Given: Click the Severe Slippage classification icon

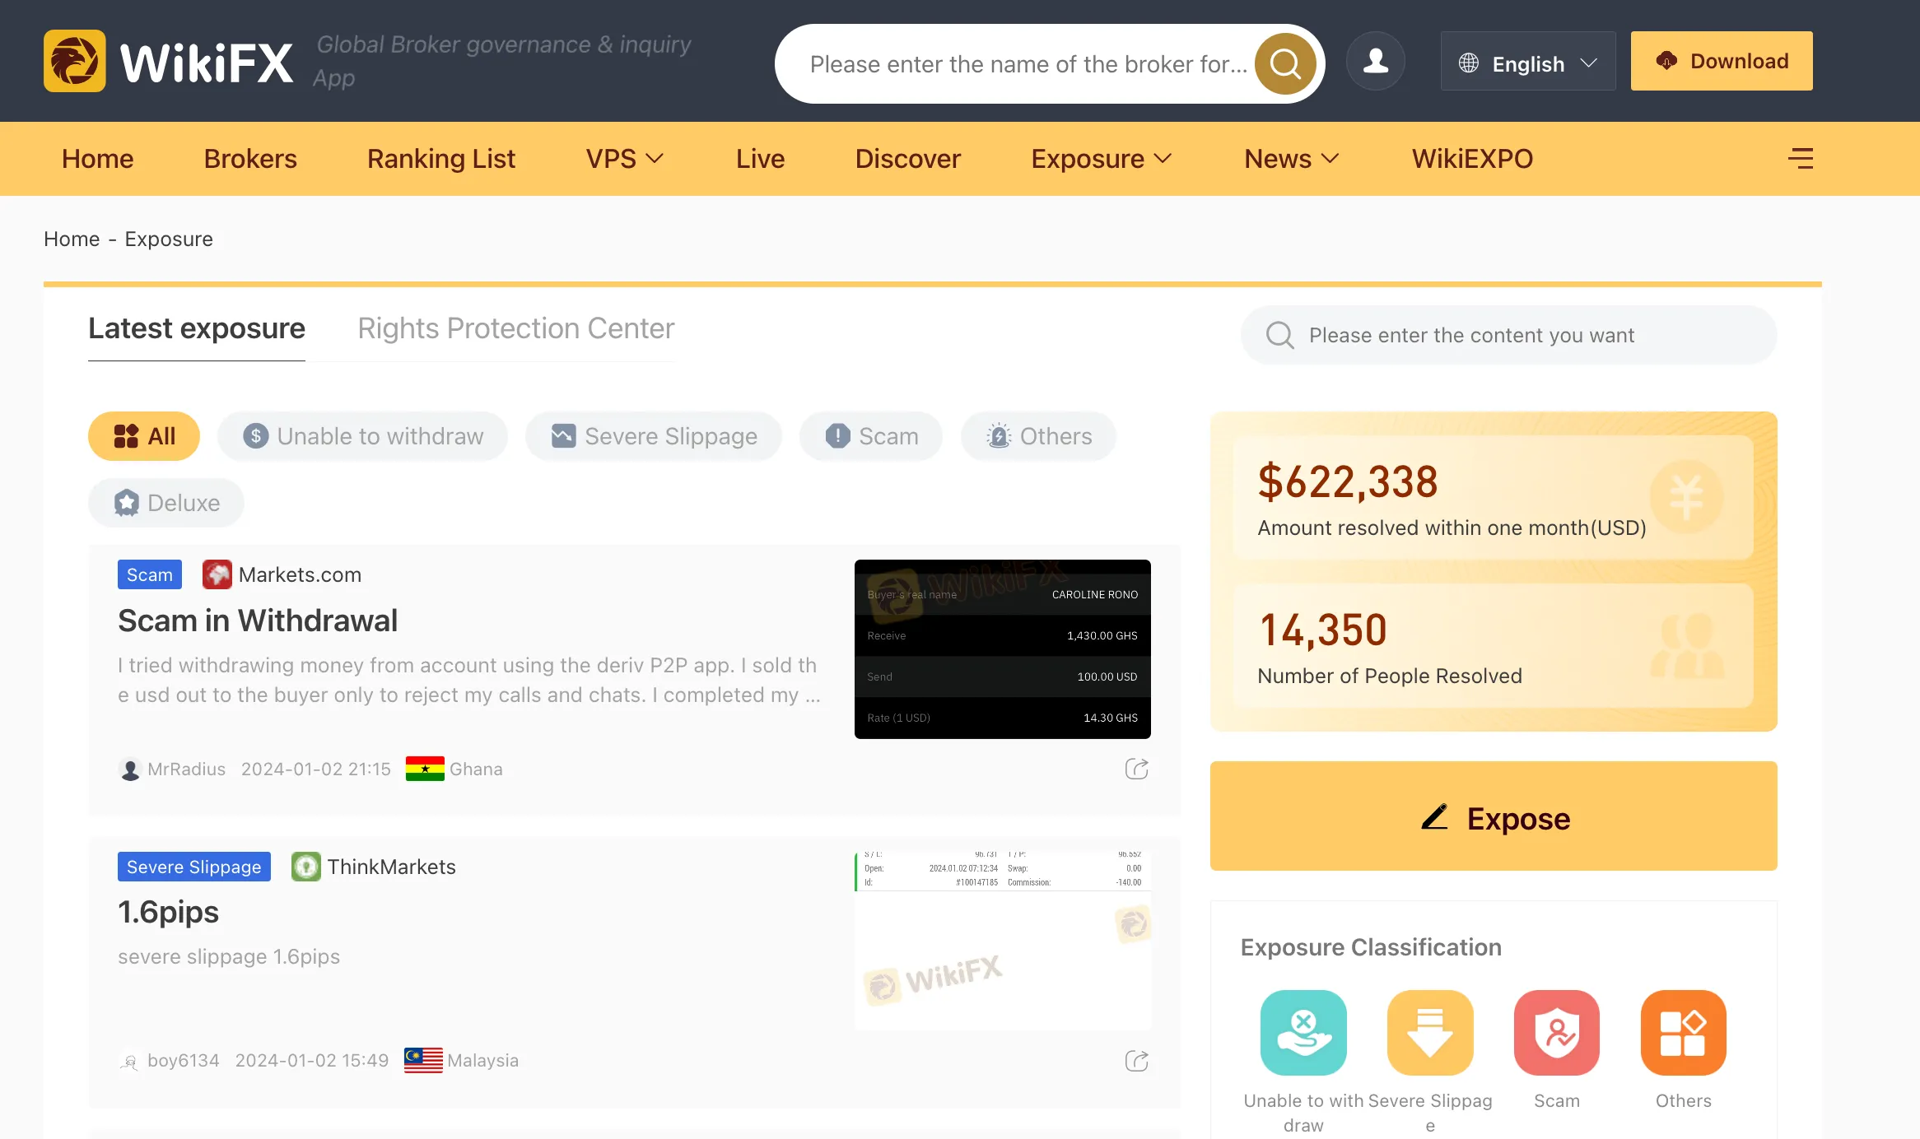Looking at the screenshot, I should 1430,1032.
